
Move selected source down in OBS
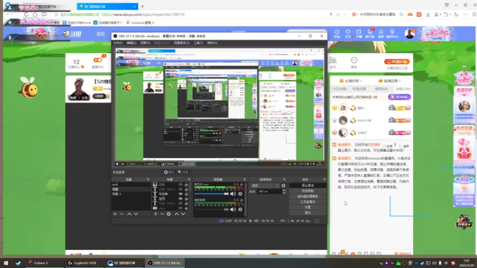click(x=183, y=214)
